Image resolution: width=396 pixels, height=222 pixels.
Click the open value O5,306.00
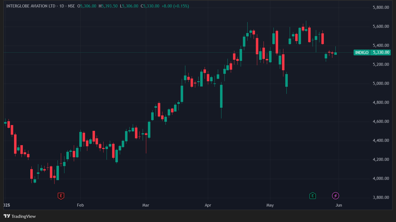pyautogui.click(x=87, y=6)
